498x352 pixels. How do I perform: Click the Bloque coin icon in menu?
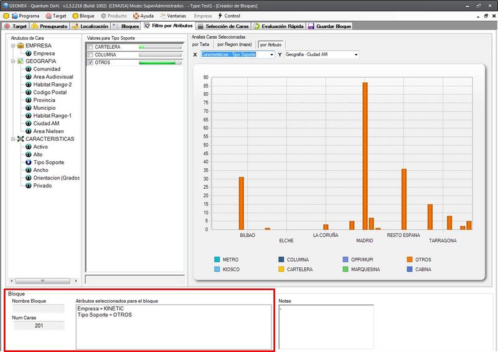[76, 16]
